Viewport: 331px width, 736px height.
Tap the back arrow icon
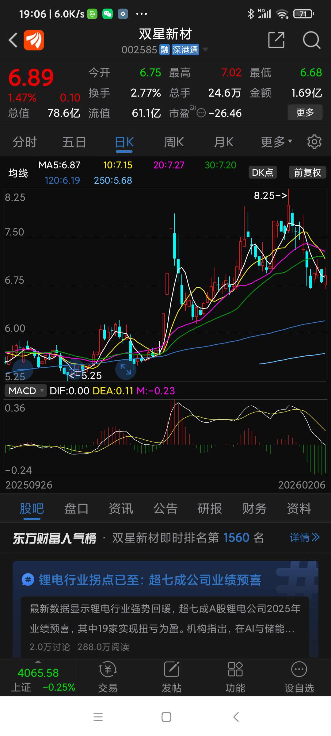coord(13,40)
